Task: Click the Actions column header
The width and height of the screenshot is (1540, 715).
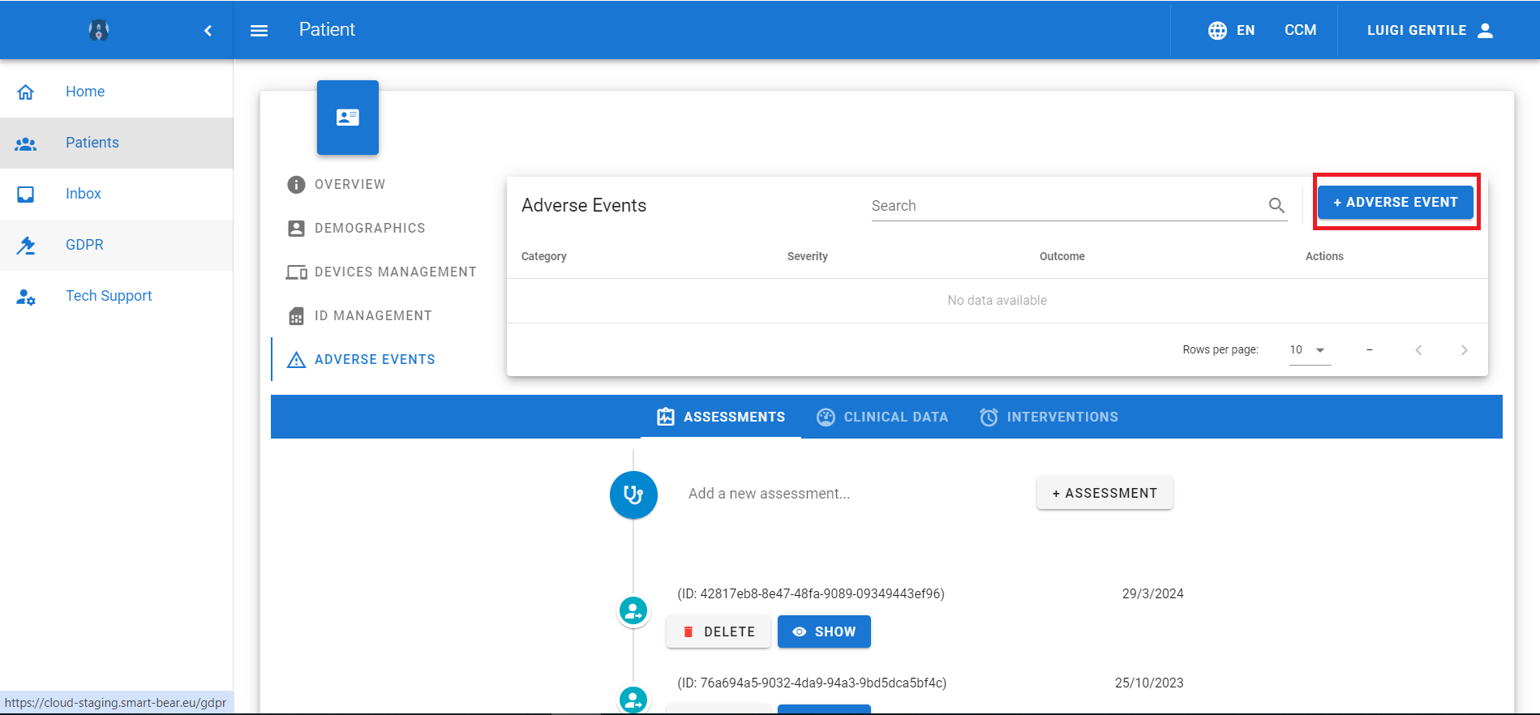Action: 1324,256
